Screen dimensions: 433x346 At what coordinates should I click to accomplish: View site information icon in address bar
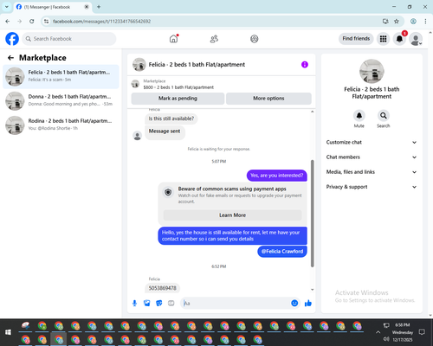[46, 22]
